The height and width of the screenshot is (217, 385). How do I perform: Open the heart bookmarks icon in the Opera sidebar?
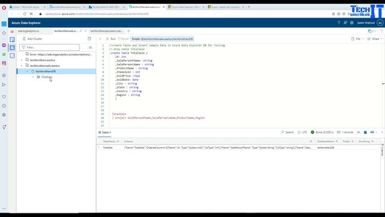pyautogui.click(x=4, y=96)
